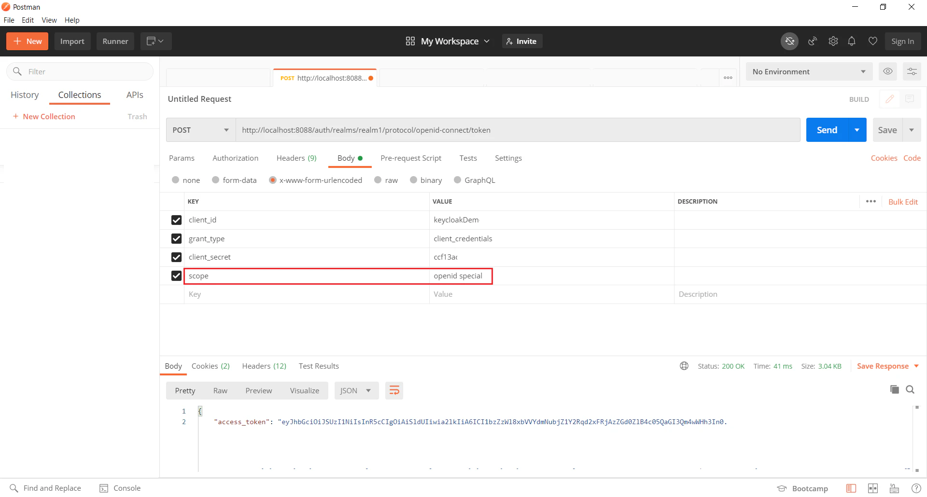Uncheck the scope row checkbox
927x497 pixels.
[176, 276]
